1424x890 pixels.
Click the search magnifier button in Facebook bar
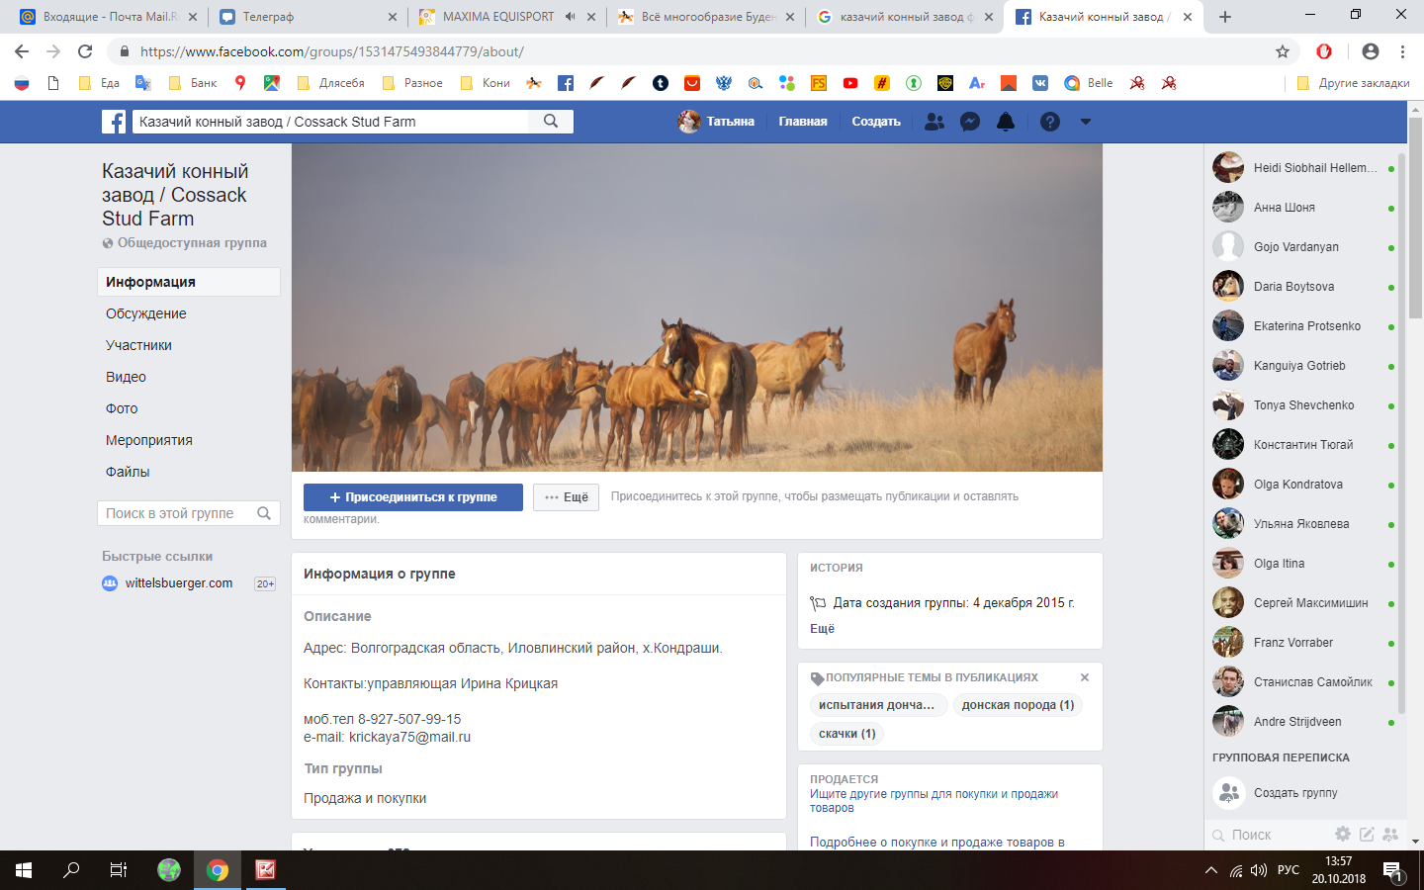[x=551, y=122]
